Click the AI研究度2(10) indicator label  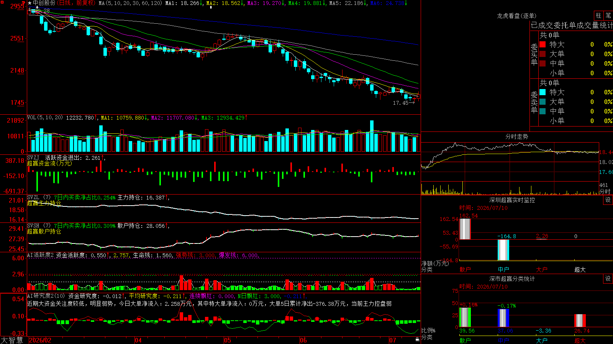(x=46, y=296)
